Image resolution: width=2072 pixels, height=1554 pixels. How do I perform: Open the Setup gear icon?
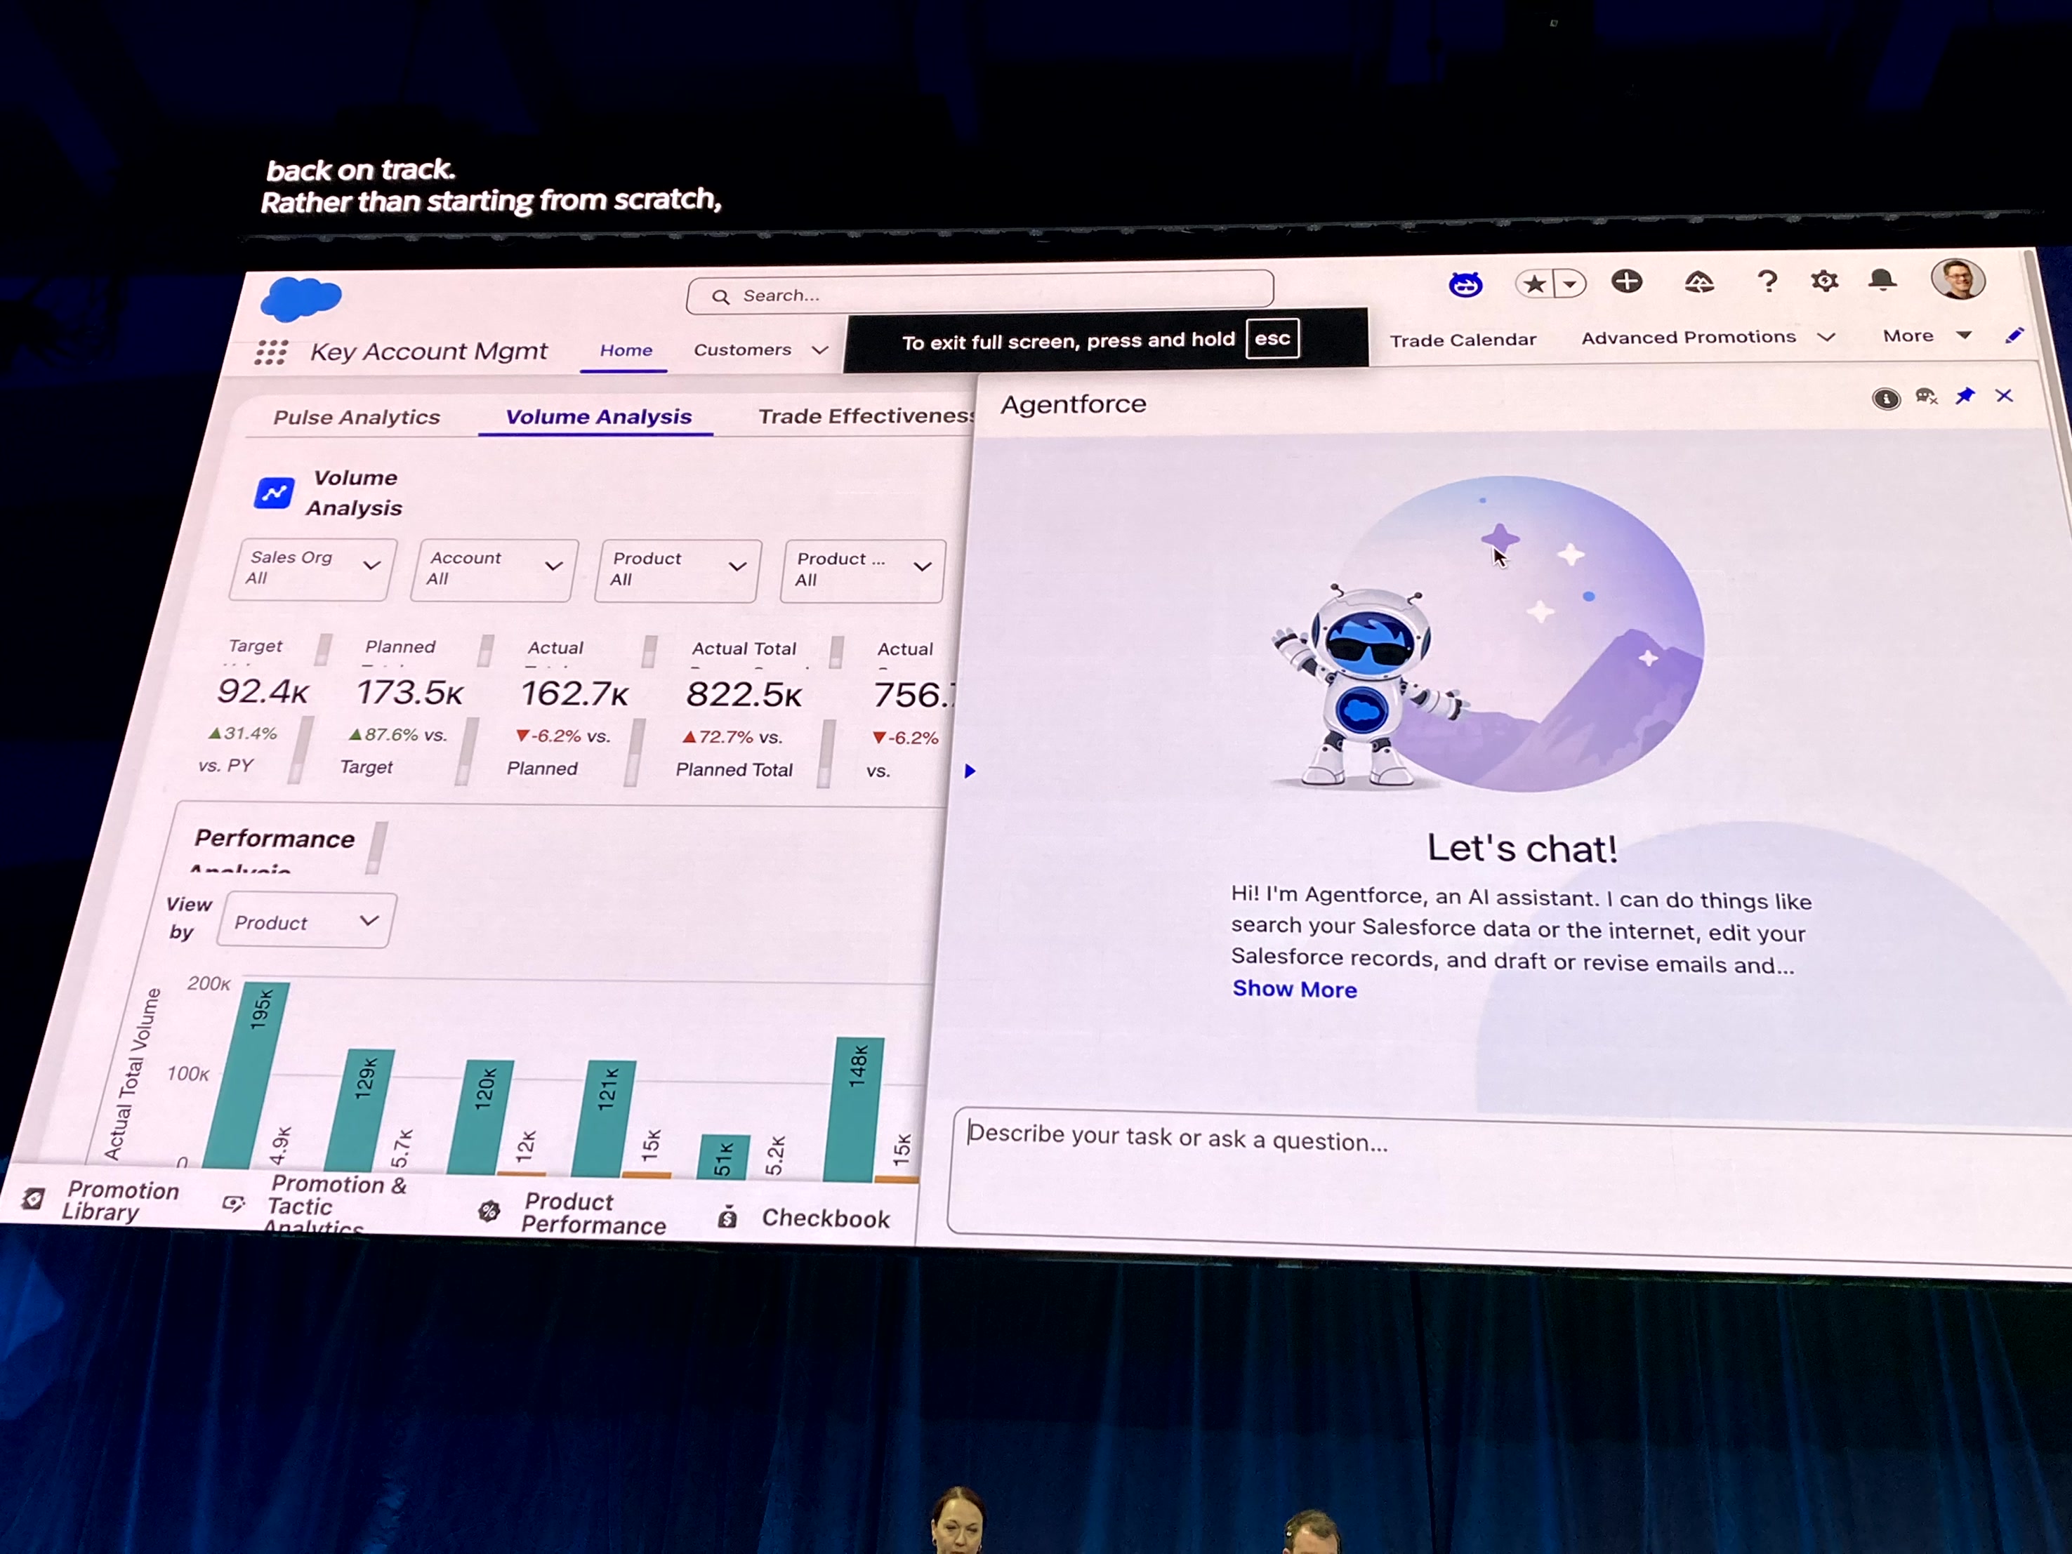[x=1823, y=281]
